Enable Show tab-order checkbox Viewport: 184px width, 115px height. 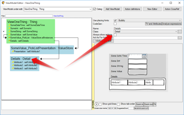[x=118, y=104]
